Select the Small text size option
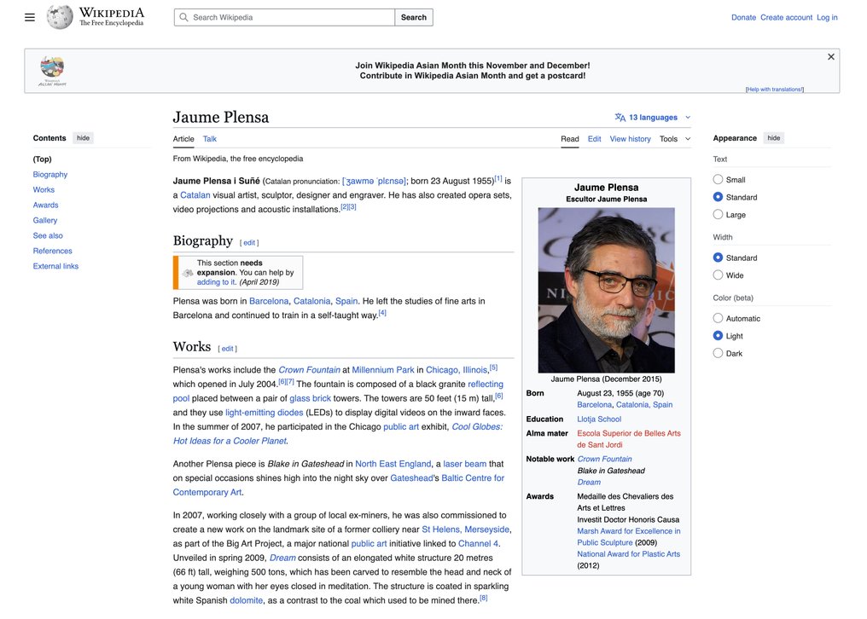Image resolution: width=867 pixels, height=619 pixels. (718, 180)
